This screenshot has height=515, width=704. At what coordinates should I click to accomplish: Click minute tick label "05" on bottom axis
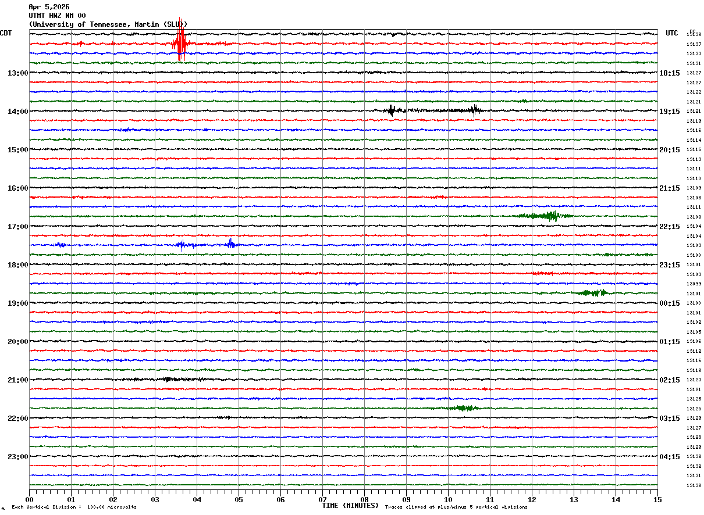(239, 499)
